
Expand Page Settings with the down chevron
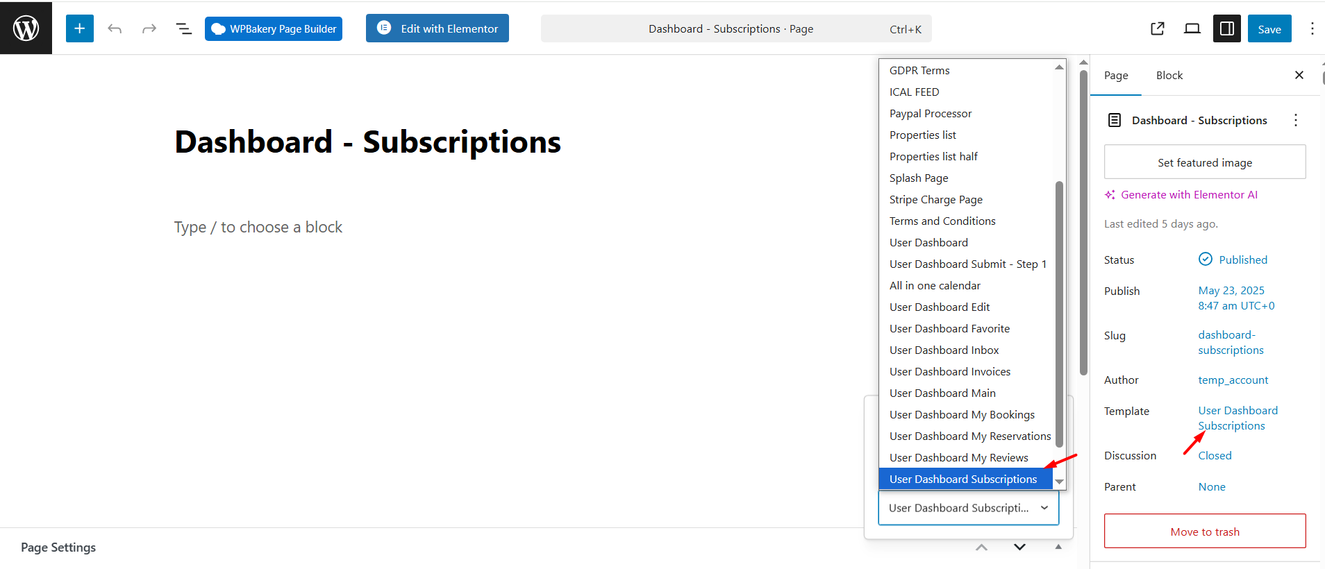(x=1019, y=547)
